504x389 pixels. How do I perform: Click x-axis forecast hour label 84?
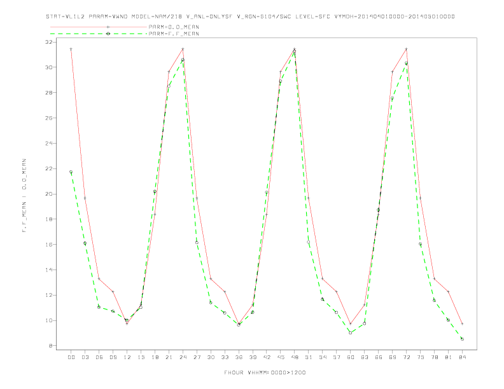point(462,357)
